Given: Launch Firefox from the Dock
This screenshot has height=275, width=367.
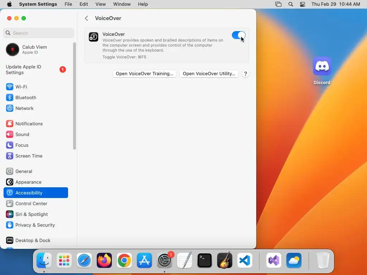Looking at the screenshot, I should [x=104, y=260].
